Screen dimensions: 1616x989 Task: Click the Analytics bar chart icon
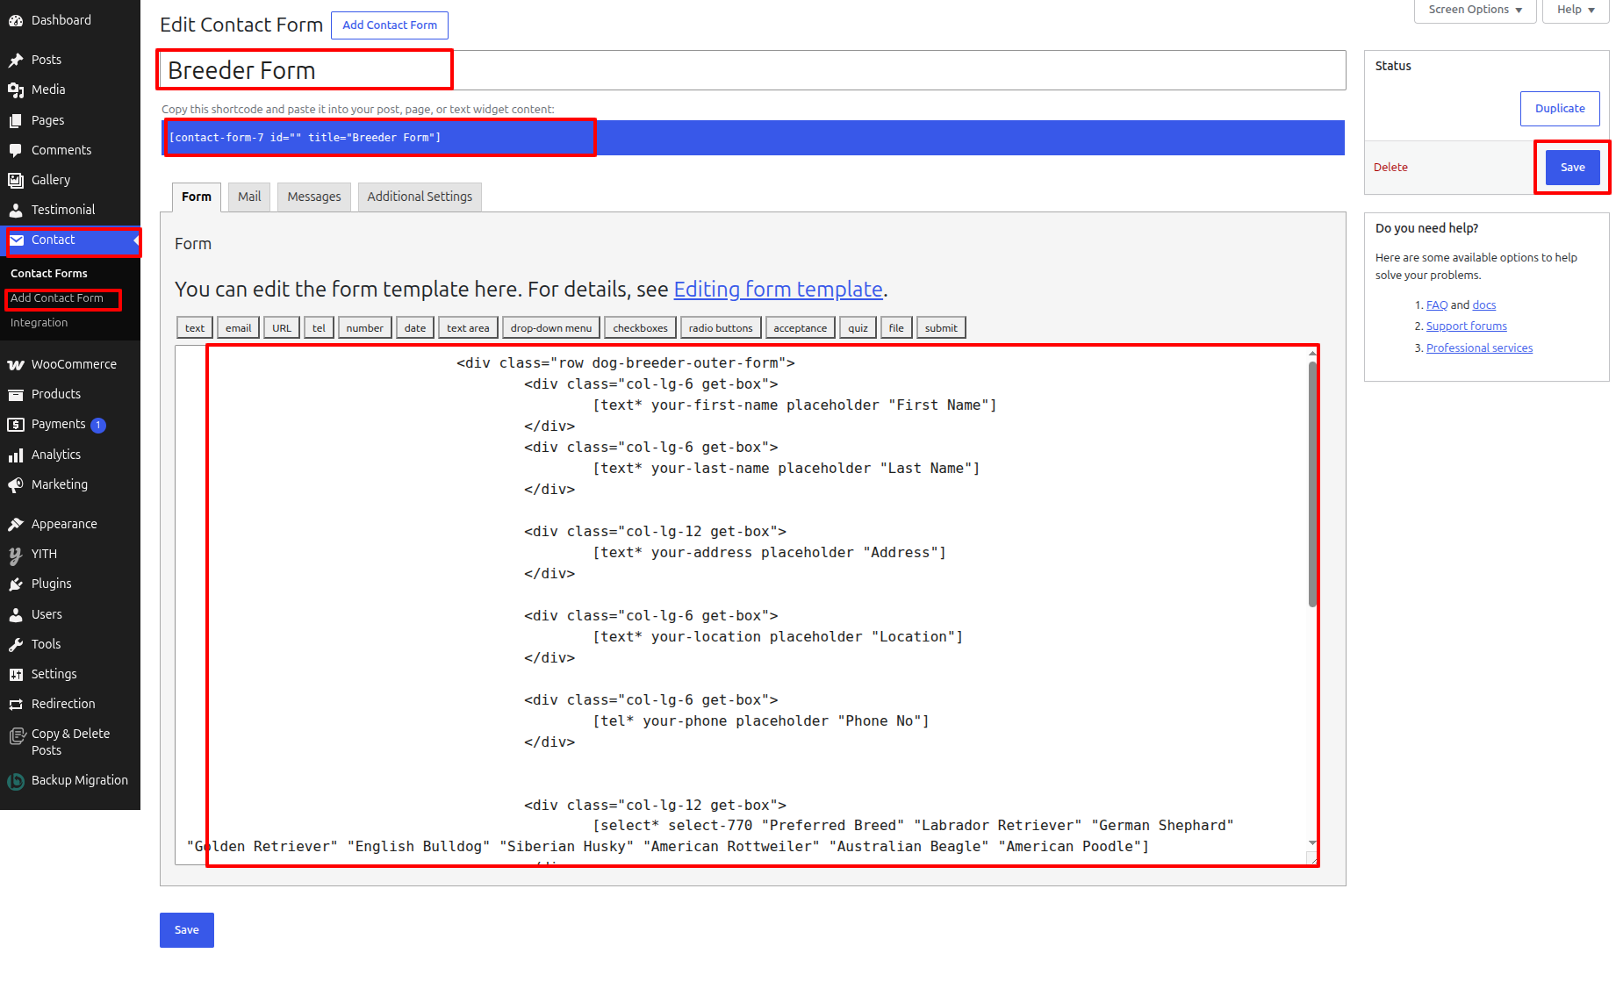point(16,455)
